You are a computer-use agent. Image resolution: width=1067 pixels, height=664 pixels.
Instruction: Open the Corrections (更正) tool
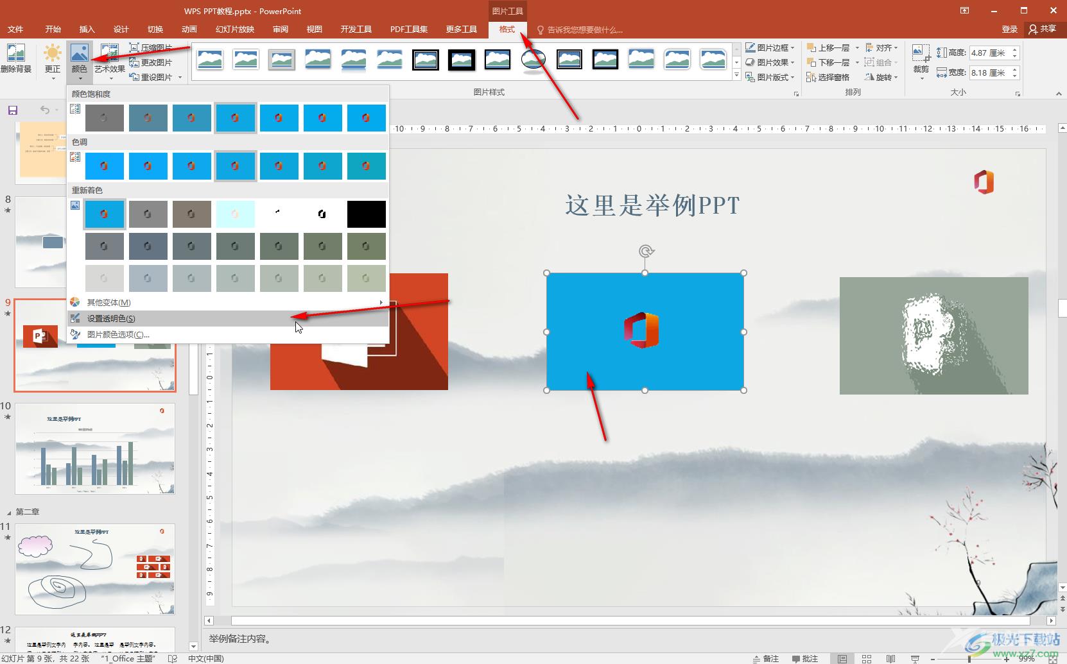(53, 62)
